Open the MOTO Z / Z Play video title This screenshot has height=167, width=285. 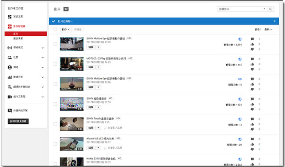pyautogui.click(x=106, y=59)
